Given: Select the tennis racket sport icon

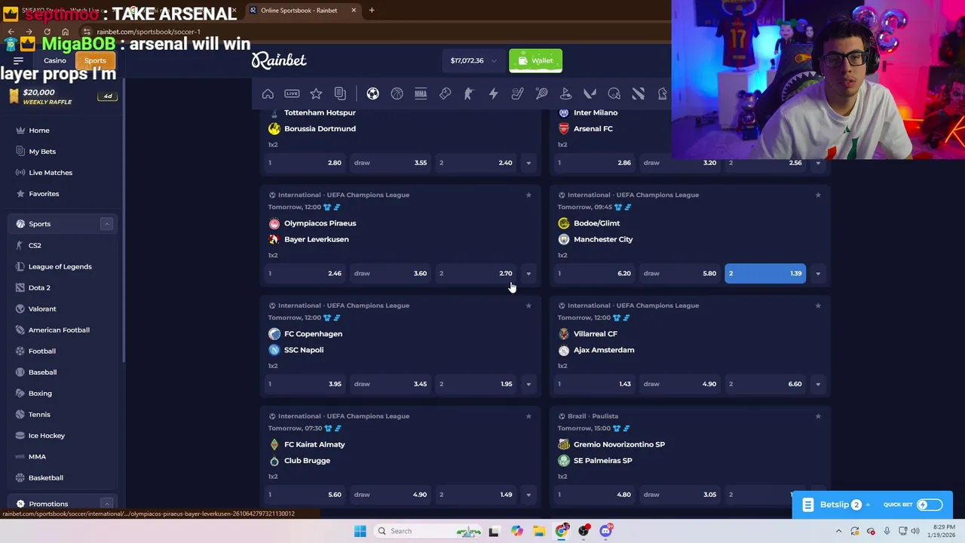Looking at the screenshot, I should point(541,94).
